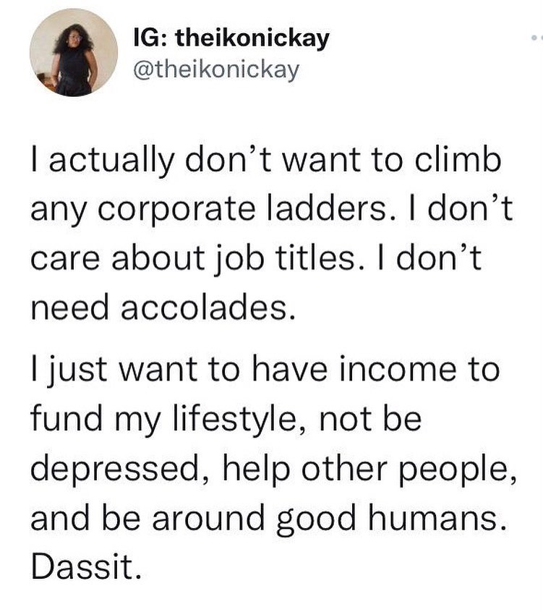The height and width of the screenshot is (612, 543).
Task: Tap the line "need accolades."
Action: [162, 307]
